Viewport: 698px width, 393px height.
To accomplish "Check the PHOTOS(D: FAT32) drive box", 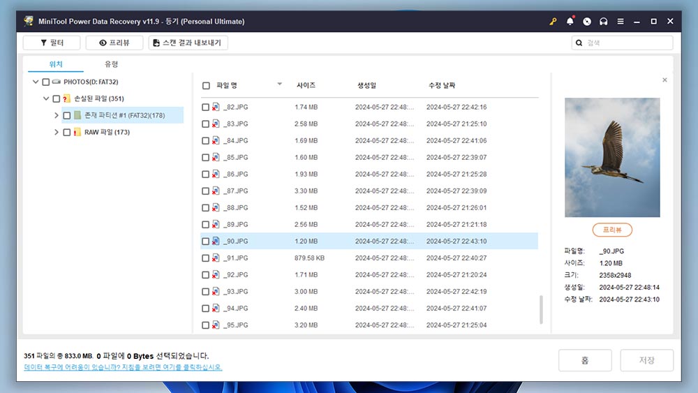I will 46,82.
